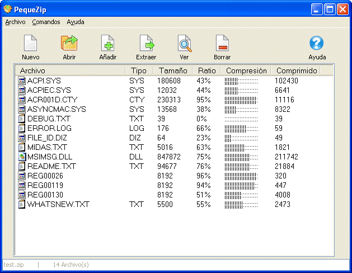Sort by the Comprimido column header

[x=295, y=70]
